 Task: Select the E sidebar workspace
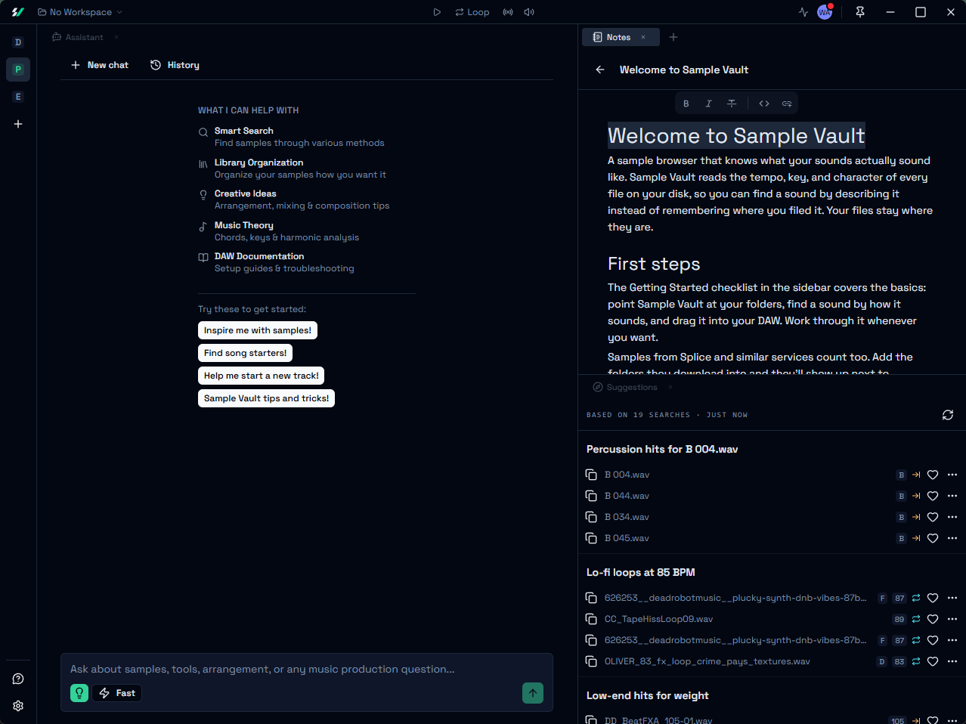pos(18,97)
